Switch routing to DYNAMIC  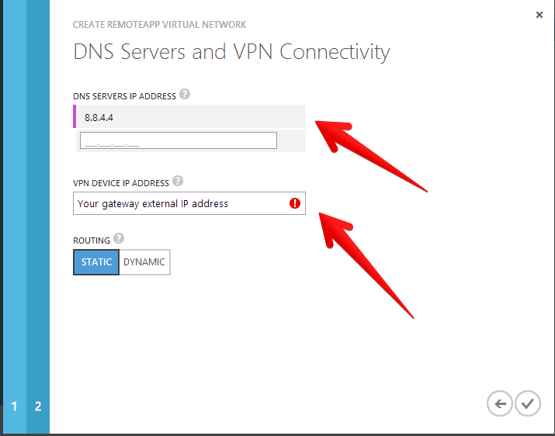coord(144,262)
